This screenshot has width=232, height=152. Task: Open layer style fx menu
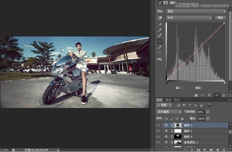192,150
